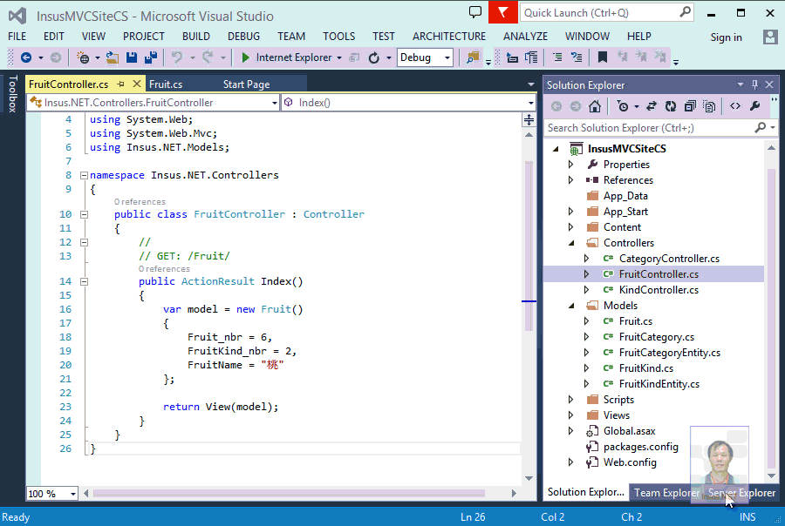Click the Sync with Active Document icon

pyautogui.click(x=652, y=106)
